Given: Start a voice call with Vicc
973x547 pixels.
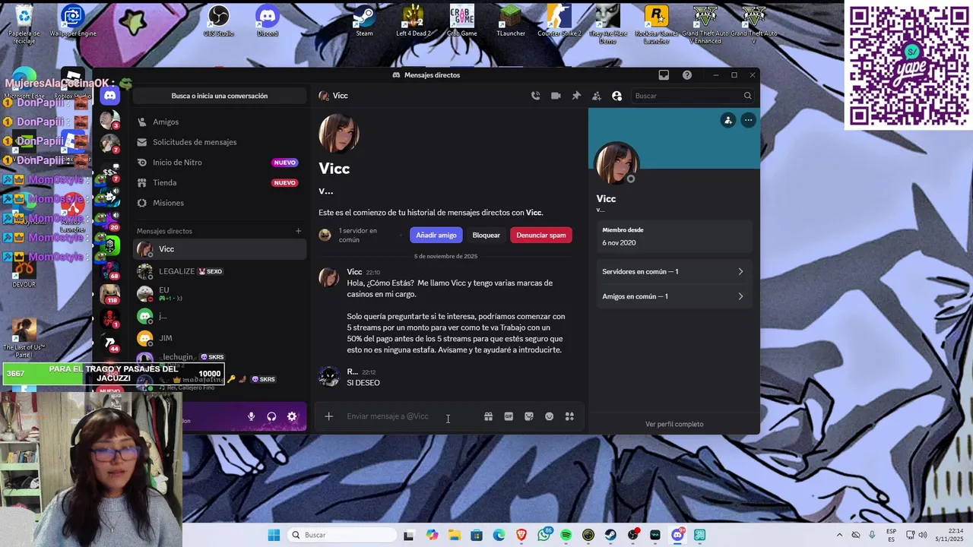Looking at the screenshot, I should (x=536, y=96).
